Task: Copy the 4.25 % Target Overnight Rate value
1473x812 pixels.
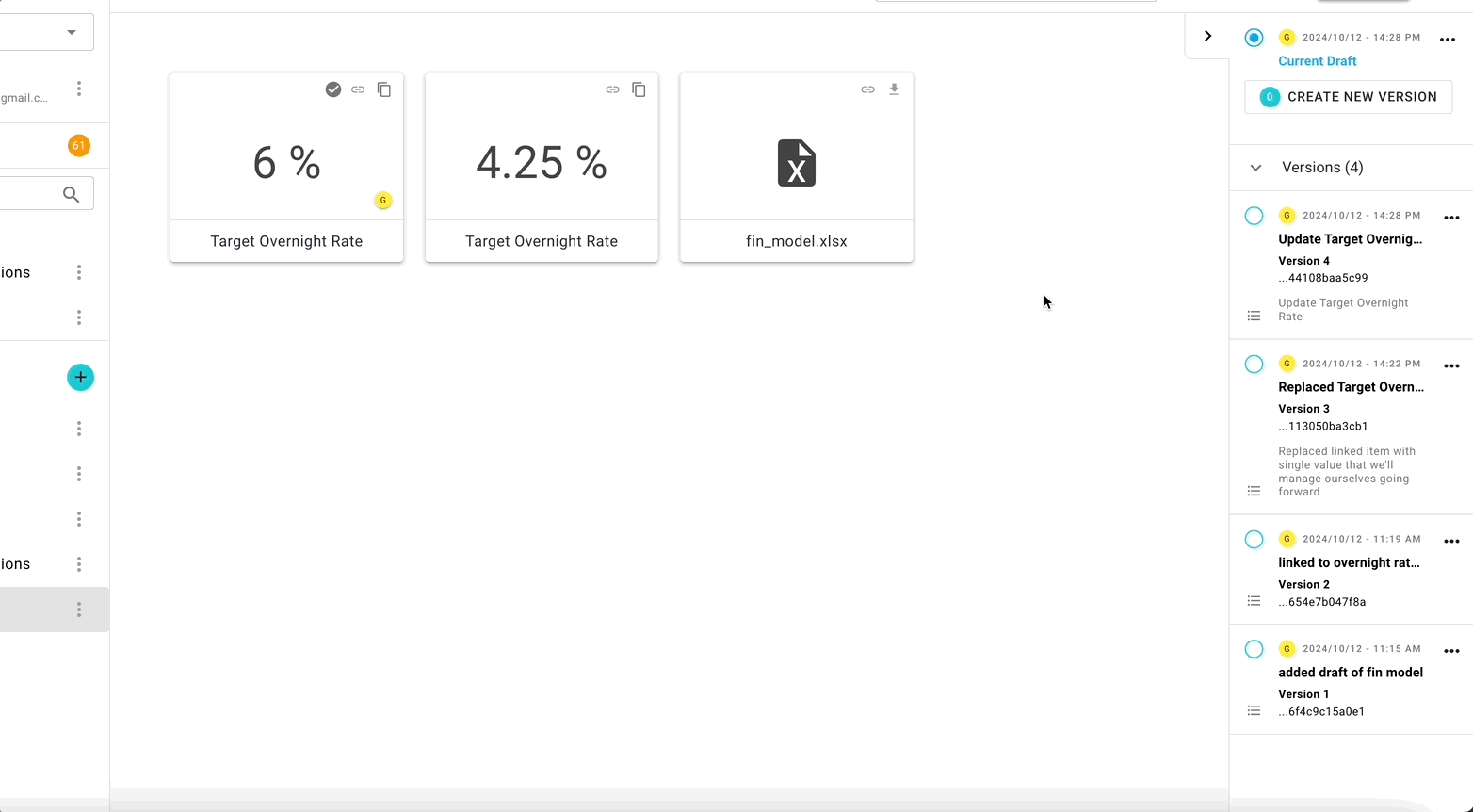Action: click(639, 89)
